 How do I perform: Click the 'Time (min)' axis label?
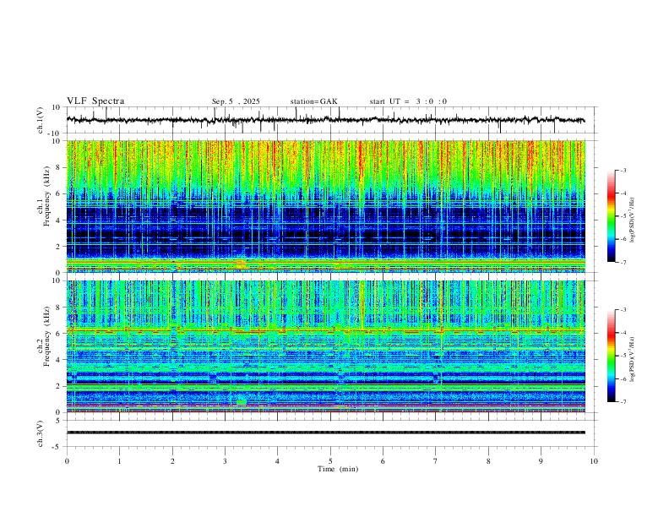tap(338, 469)
